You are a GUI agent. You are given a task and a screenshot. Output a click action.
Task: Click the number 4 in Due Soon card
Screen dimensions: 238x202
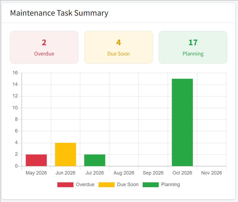118,43
